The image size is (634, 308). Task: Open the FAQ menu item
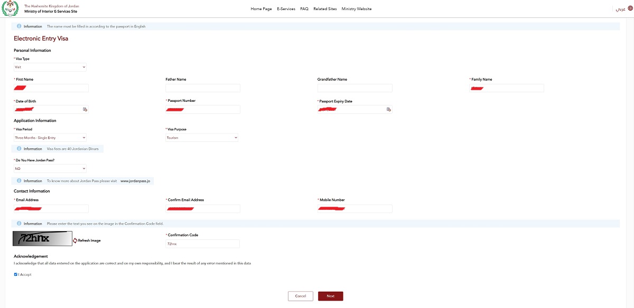click(x=304, y=9)
